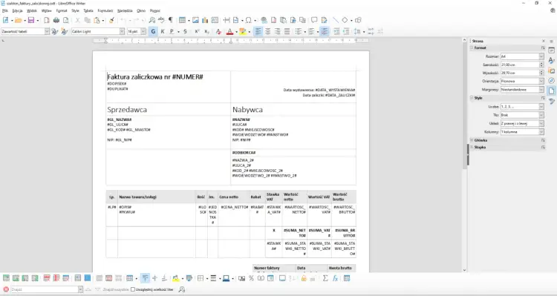This screenshot has height=296, width=557.
Task: Toggle Bold (G) formatting
Action: [153, 32]
